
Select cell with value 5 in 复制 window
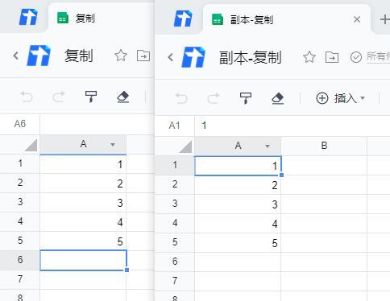click(x=83, y=241)
